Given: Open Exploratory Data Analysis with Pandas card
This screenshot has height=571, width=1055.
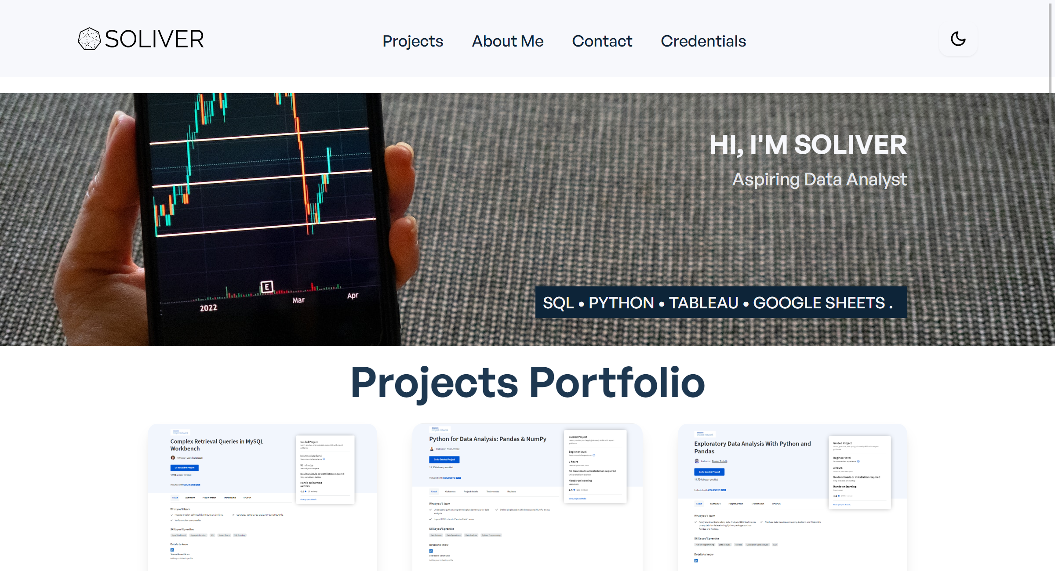Looking at the screenshot, I should tap(793, 497).
